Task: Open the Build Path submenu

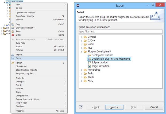Action: tap(39, 43)
